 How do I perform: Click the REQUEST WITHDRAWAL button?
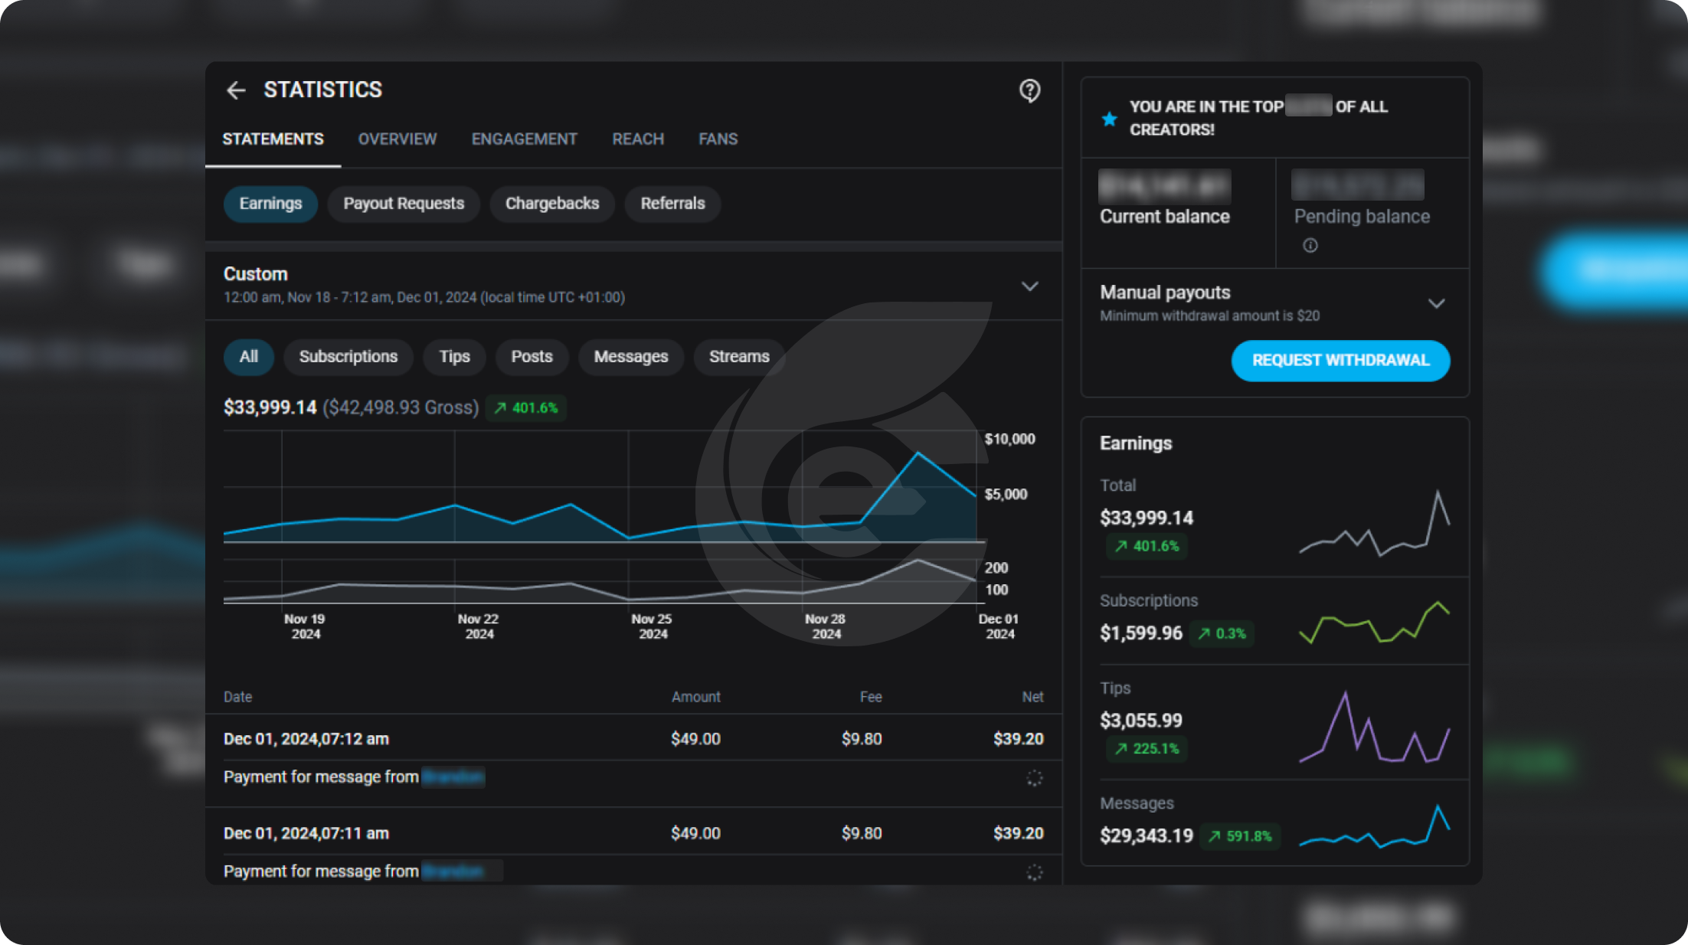click(x=1340, y=361)
